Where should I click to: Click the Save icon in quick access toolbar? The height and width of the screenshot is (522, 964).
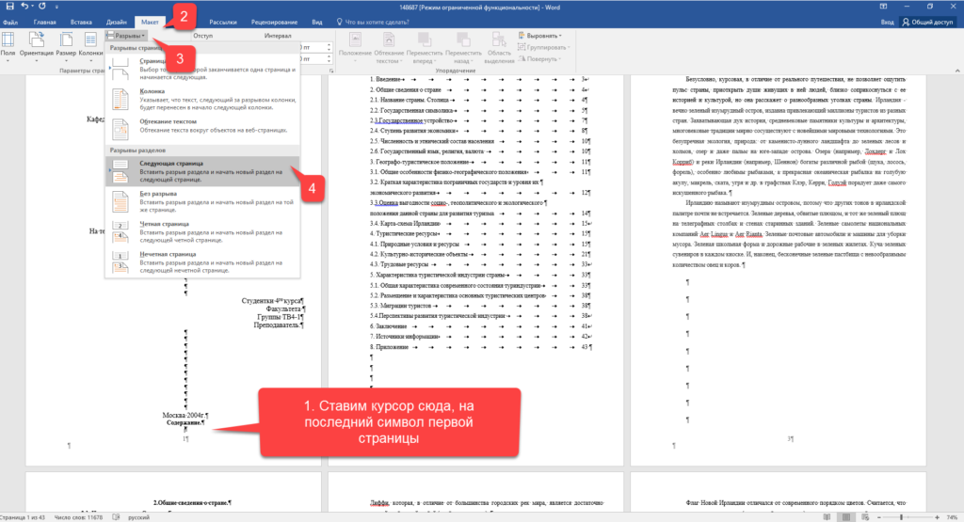[x=8, y=6]
